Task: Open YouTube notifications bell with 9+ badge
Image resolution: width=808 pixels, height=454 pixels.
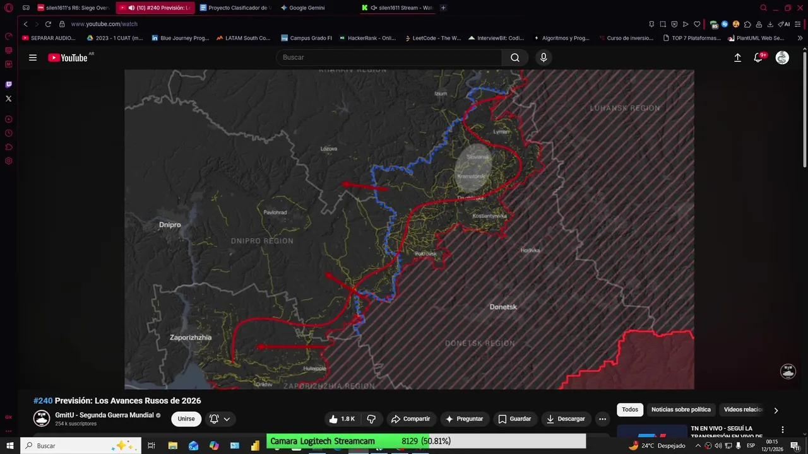Action: point(759,57)
